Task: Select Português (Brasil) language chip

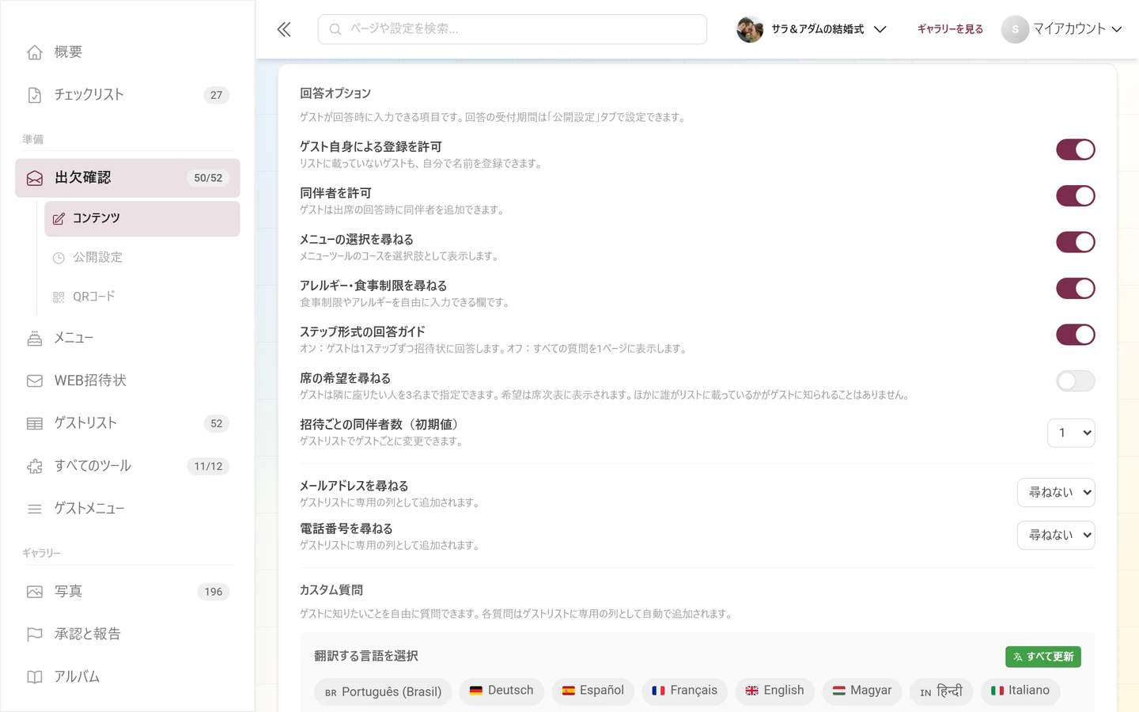Action: pyautogui.click(x=383, y=691)
